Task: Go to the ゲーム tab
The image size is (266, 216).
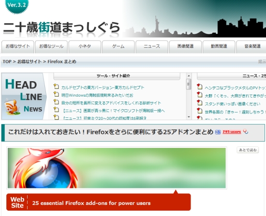Action: tap(118, 46)
